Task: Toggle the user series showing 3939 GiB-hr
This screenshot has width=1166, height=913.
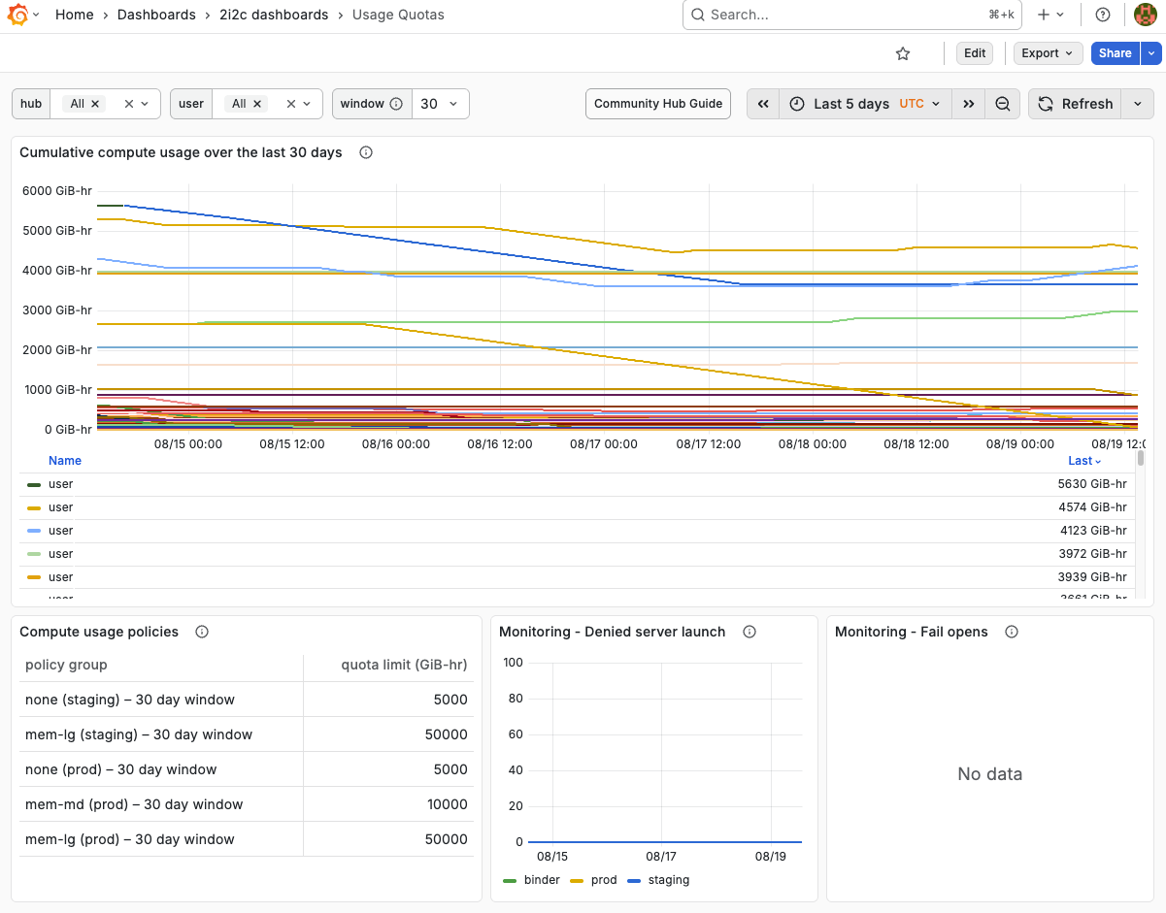Action: click(60, 577)
